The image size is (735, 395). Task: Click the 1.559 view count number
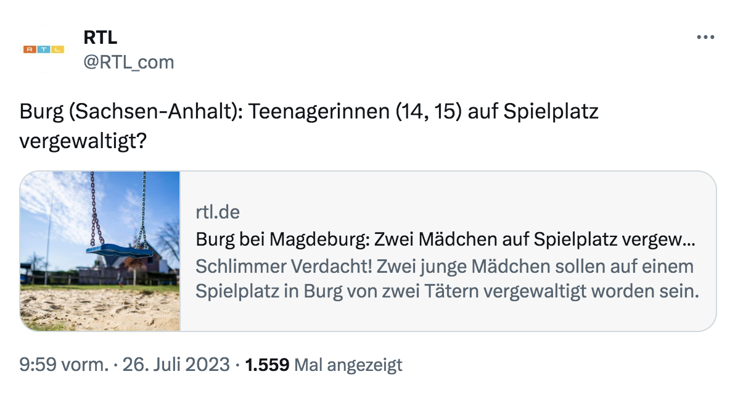pyautogui.click(x=267, y=365)
